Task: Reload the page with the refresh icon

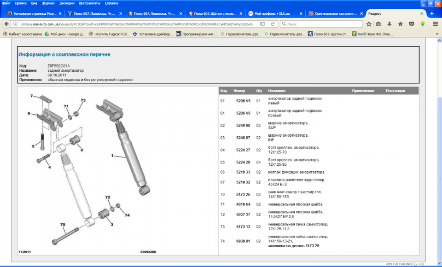Action: [x=273, y=23]
